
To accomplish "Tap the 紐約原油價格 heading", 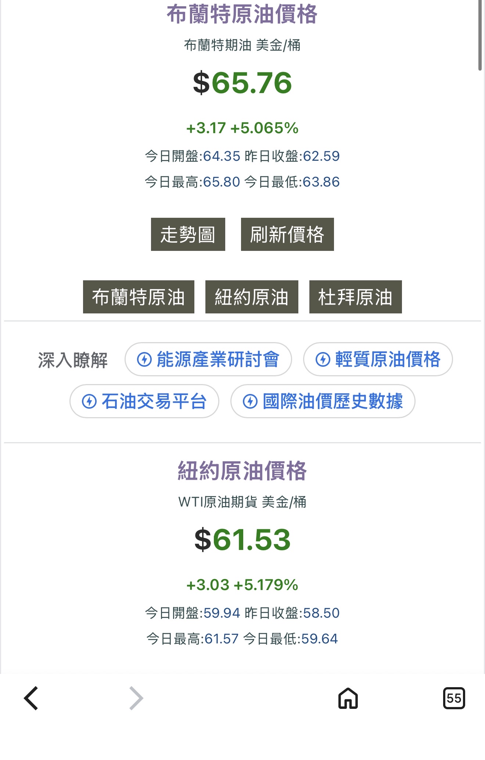I will (x=242, y=471).
